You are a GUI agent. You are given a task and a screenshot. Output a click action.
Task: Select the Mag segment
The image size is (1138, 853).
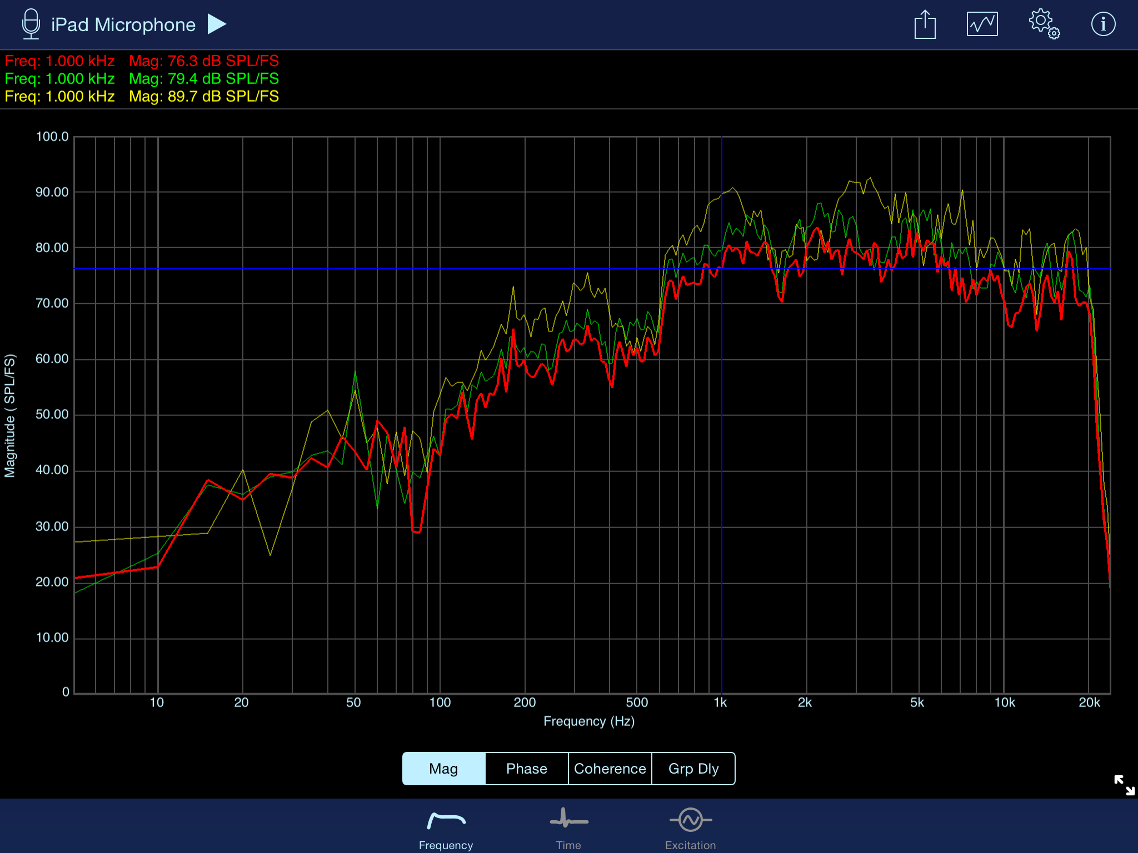[443, 769]
